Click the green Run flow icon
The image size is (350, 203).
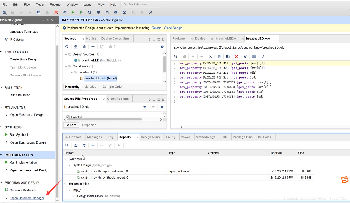click(73, 12)
